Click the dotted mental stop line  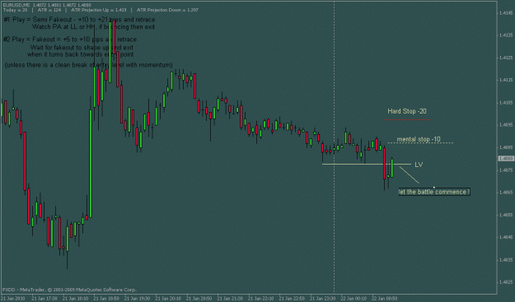420,143
